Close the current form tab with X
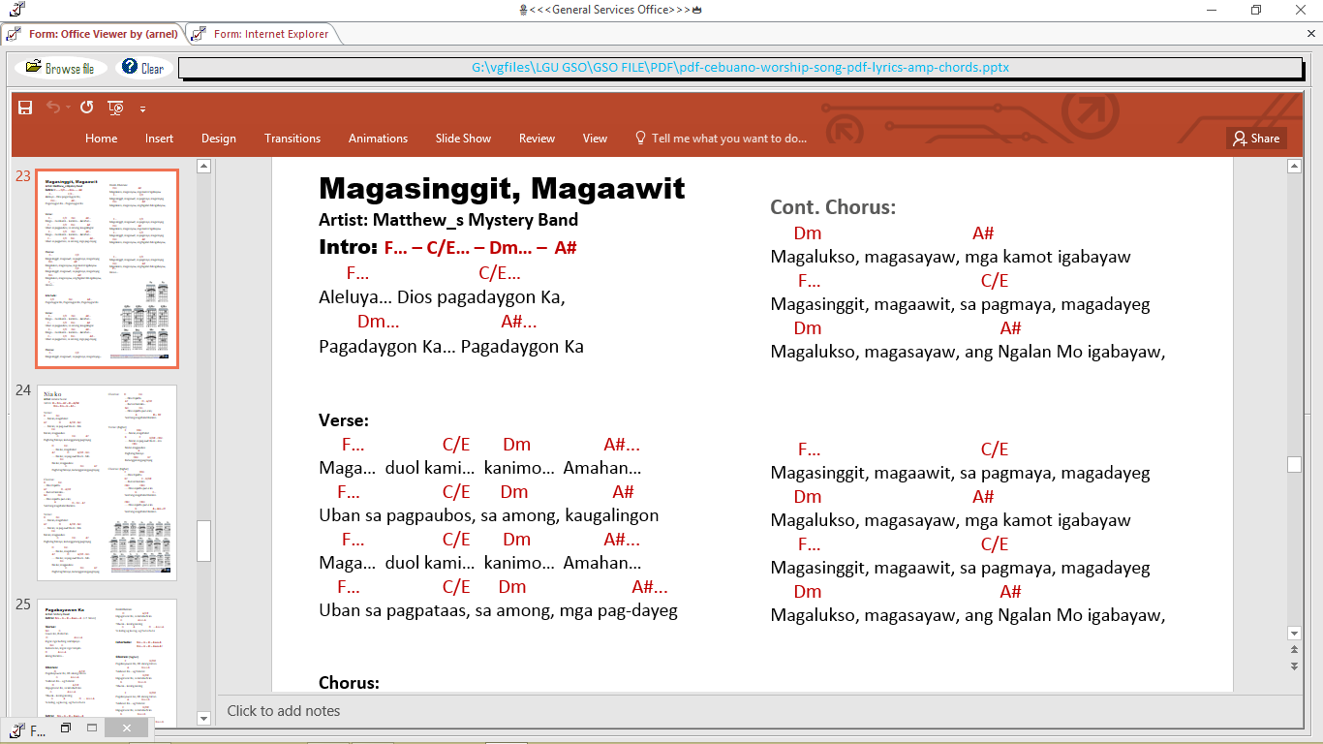 click(1311, 34)
